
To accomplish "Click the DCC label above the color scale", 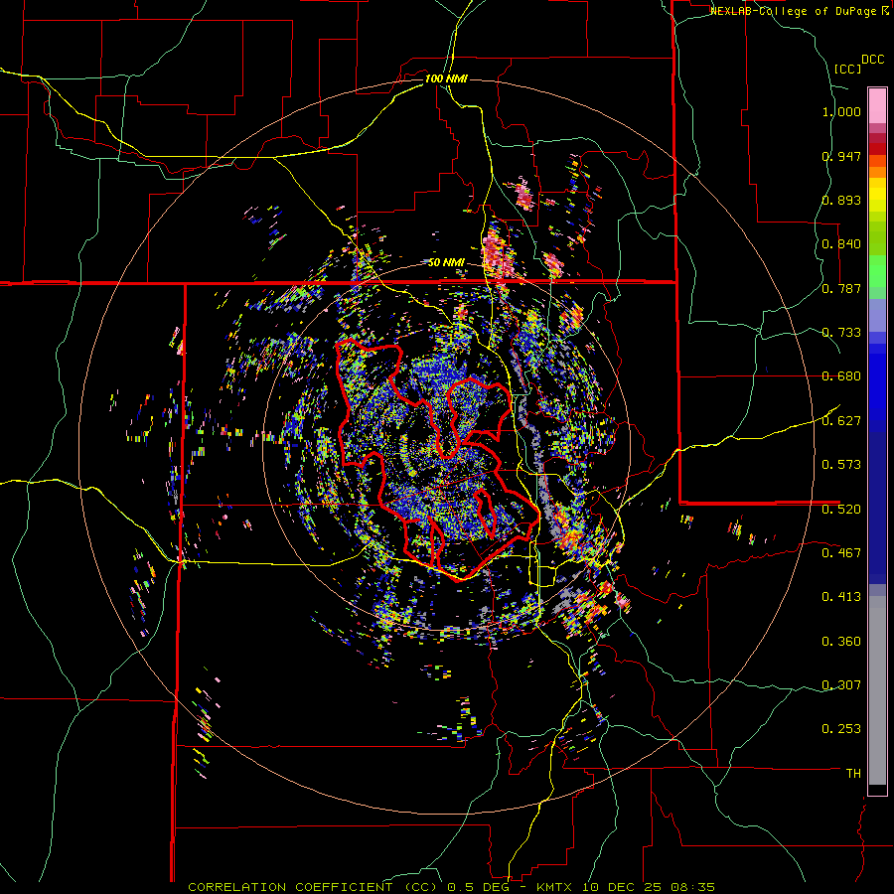I will (872, 60).
